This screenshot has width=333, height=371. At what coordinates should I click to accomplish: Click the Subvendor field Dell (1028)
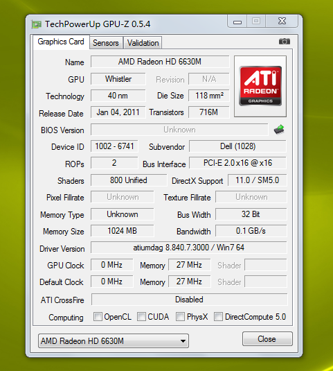point(238,146)
